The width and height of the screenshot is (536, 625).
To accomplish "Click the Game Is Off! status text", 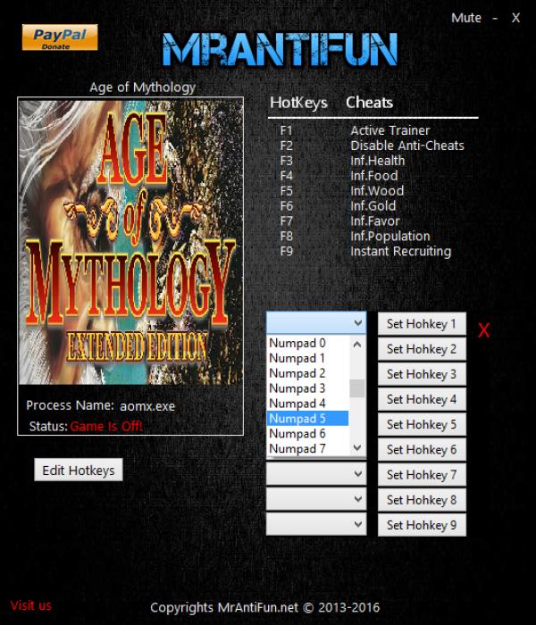I will pos(106,427).
